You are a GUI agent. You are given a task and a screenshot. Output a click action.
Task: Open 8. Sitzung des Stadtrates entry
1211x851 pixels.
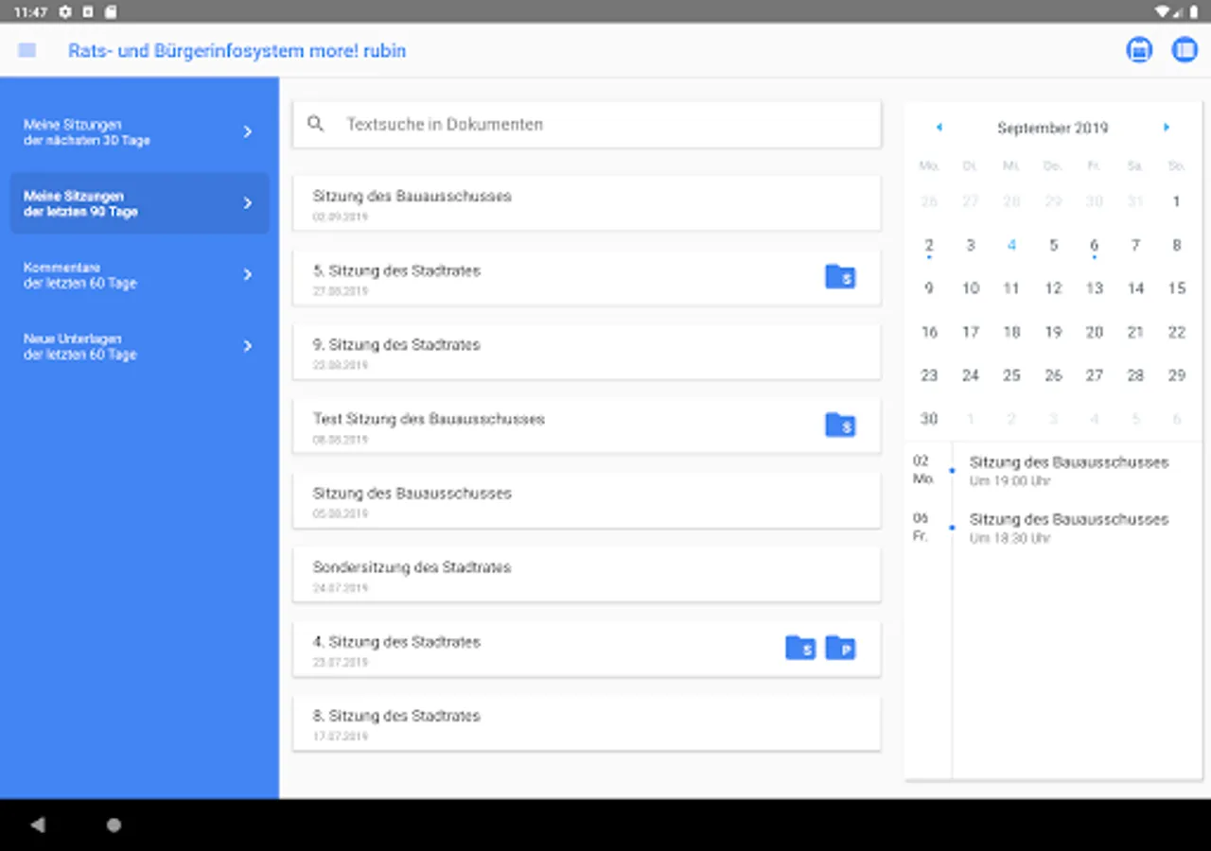coord(587,722)
